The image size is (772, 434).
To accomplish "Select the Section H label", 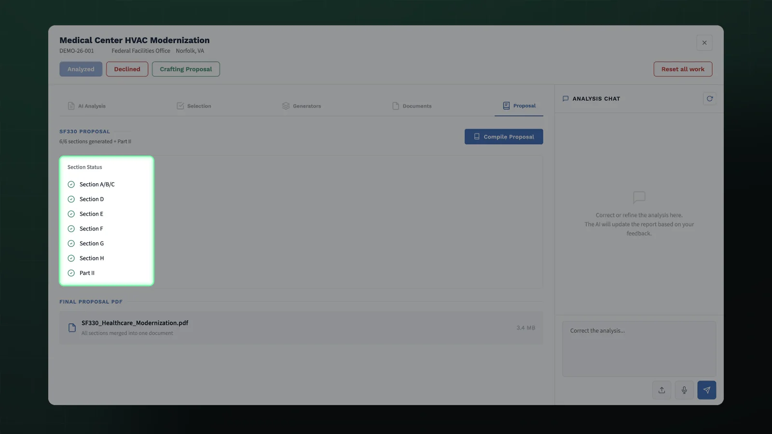I will coord(92,258).
